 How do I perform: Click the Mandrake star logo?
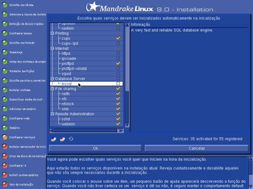(93, 7)
